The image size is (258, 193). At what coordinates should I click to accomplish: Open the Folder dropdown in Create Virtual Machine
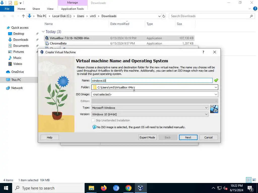[216, 87]
